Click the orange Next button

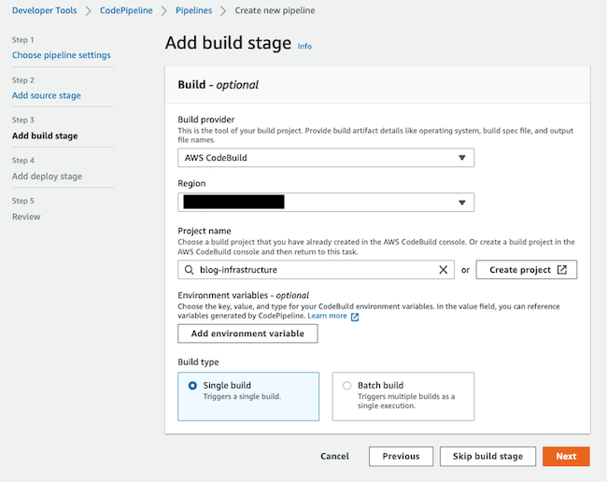pos(566,457)
